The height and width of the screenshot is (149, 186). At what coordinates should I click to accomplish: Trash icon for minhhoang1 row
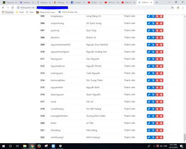(161, 137)
